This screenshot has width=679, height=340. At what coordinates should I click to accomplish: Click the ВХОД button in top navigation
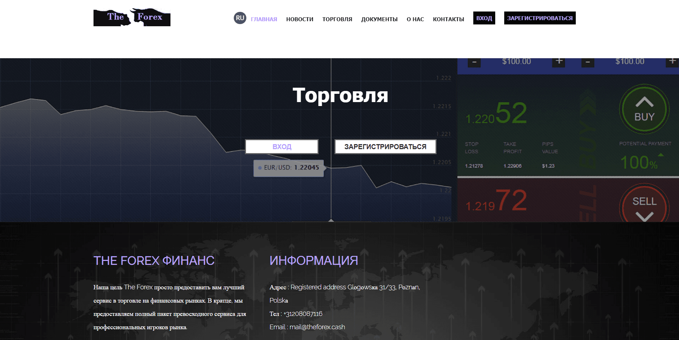pos(484,18)
